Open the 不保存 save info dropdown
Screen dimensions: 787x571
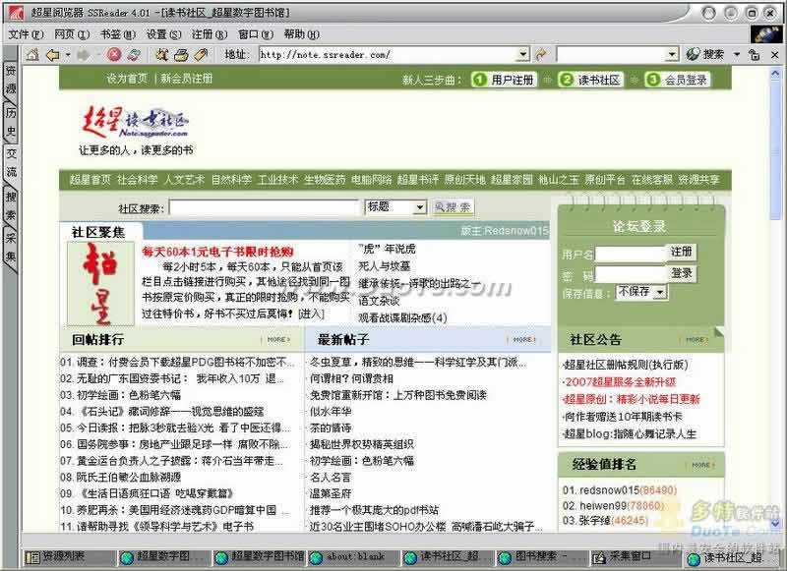pyautogui.click(x=659, y=292)
